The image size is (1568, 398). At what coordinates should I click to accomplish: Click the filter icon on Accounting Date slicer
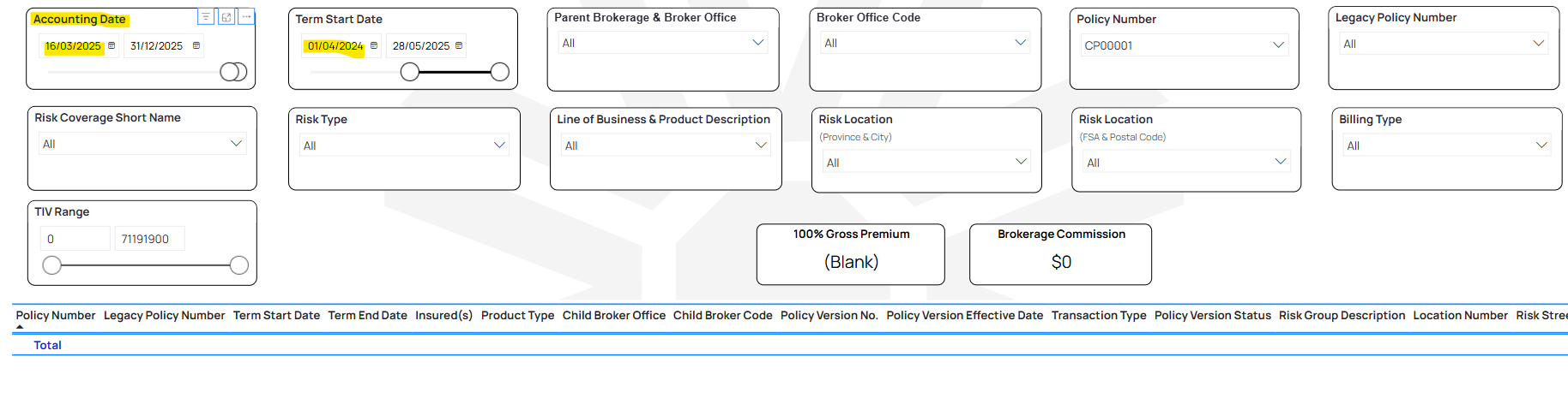point(206,17)
